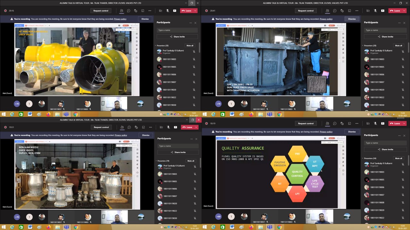The image size is (410, 230).
Task: Close the Participants panel in the 18:19 meeting
Action: (404, 135)
